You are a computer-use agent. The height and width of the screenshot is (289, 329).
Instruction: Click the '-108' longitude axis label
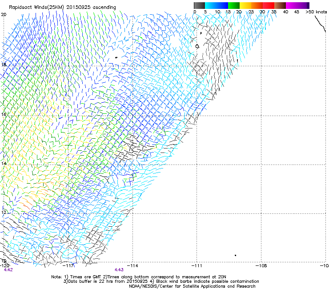261,266
